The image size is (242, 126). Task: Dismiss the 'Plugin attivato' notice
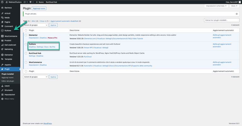[237, 14]
